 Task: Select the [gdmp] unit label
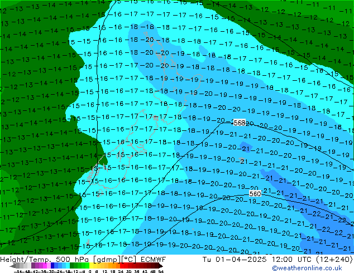point(107,260)
